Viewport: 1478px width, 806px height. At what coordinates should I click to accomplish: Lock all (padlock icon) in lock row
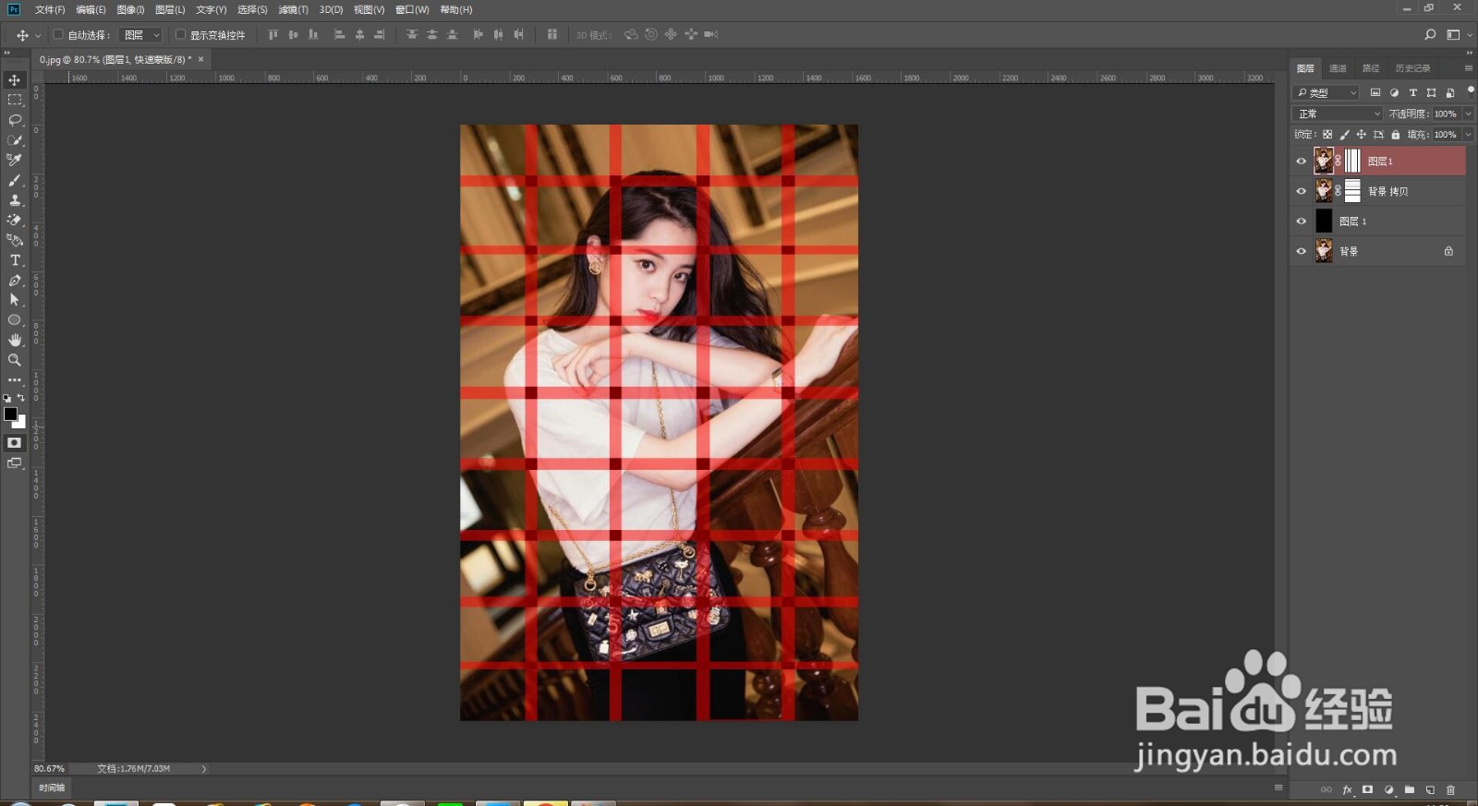(1395, 135)
